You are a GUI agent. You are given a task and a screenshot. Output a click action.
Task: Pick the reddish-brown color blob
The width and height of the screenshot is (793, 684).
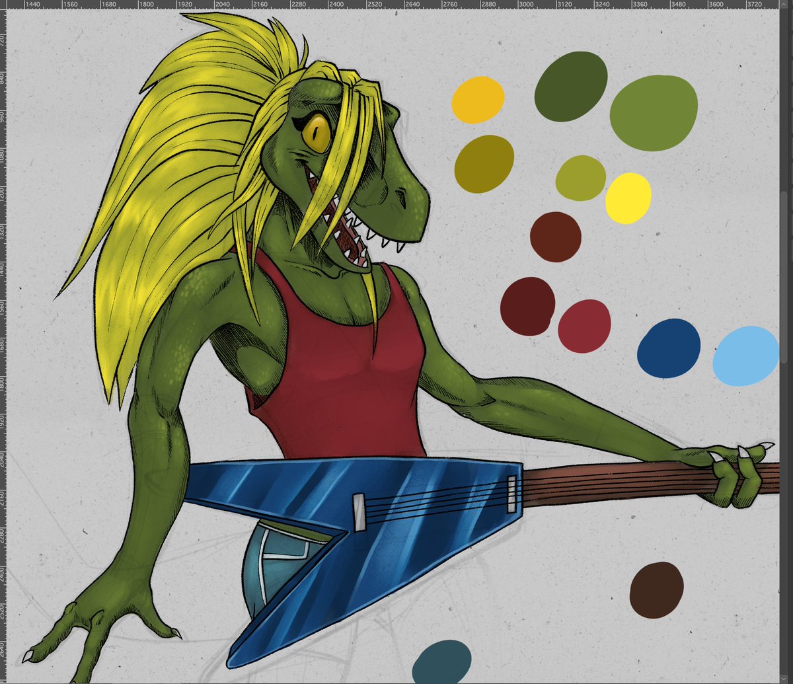pos(556,237)
